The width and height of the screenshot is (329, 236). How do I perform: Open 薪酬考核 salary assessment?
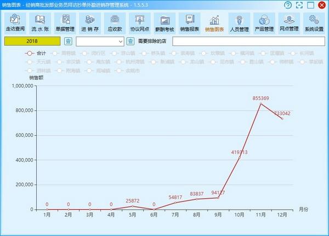tap(164, 22)
